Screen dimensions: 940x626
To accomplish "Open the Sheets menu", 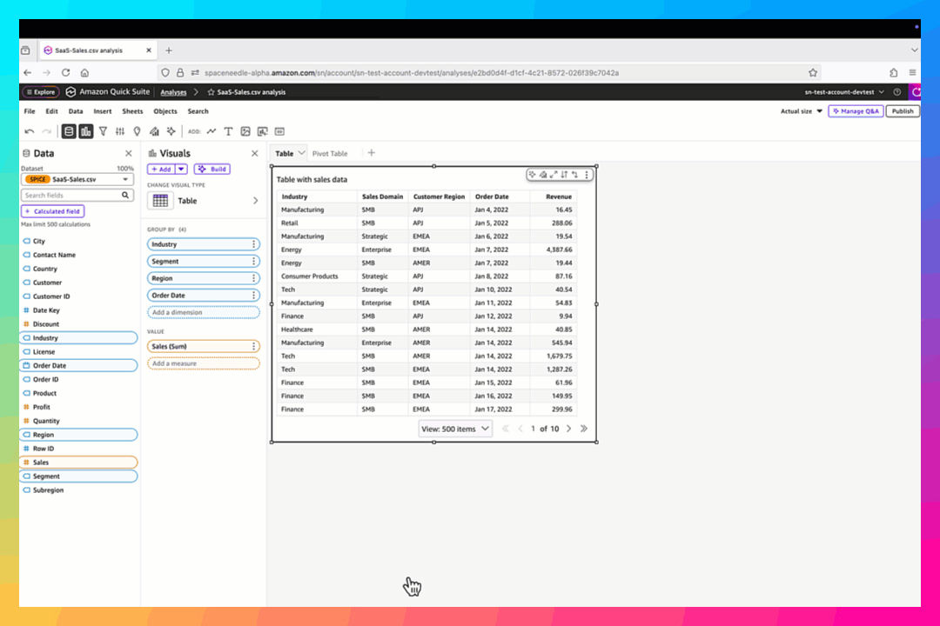I will click(132, 111).
